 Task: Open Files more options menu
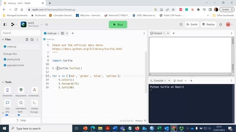point(37,40)
